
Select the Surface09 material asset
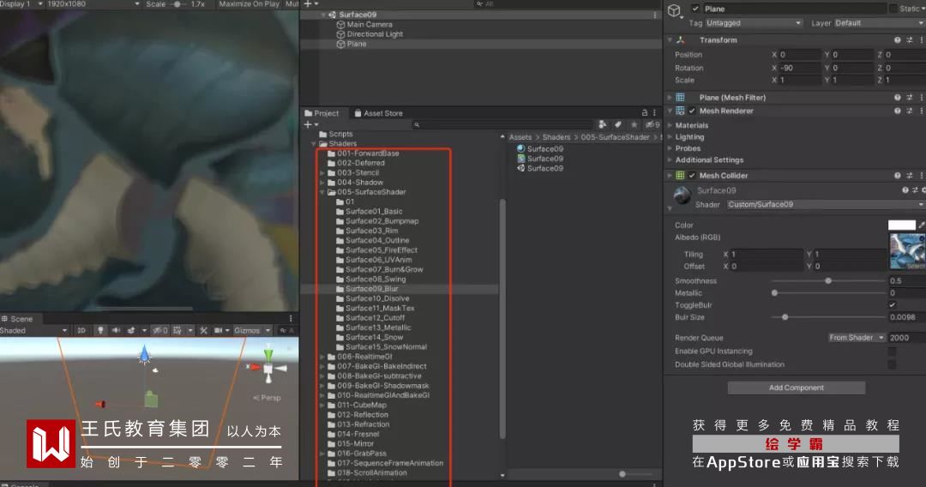click(540, 148)
